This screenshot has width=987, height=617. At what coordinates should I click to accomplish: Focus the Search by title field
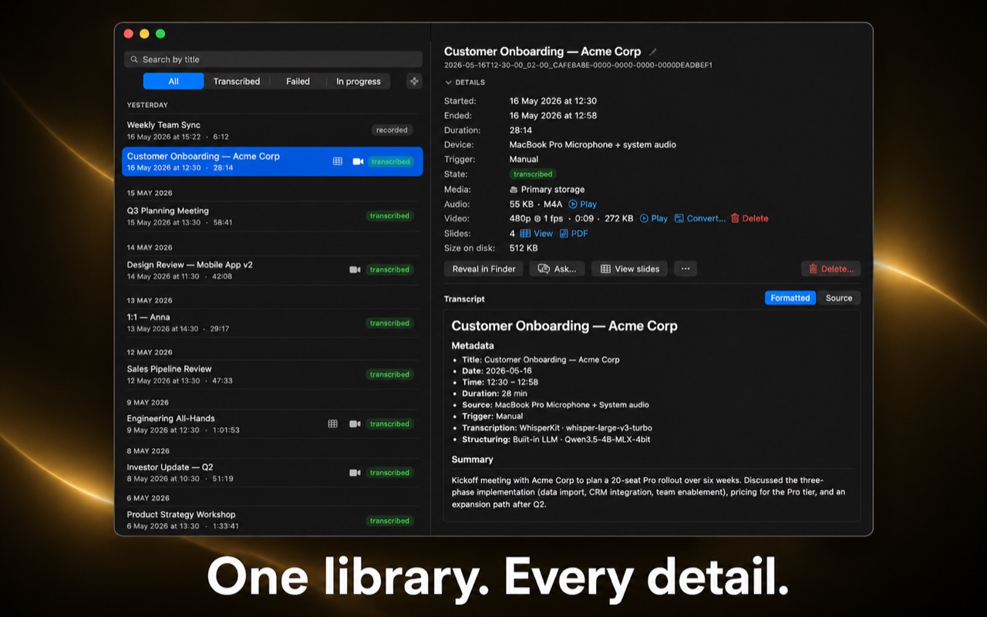(x=273, y=59)
